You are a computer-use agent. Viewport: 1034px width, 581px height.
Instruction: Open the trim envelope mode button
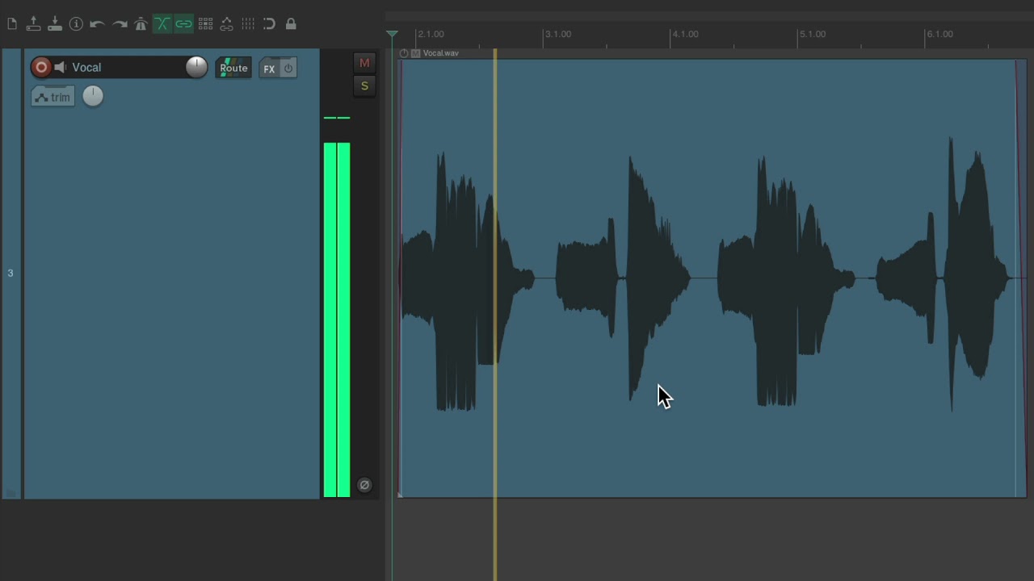[x=53, y=97]
